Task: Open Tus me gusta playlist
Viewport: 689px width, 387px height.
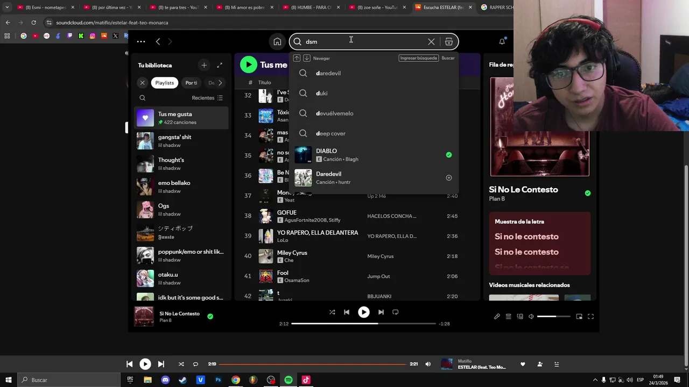Action: pyautogui.click(x=181, y=118)
